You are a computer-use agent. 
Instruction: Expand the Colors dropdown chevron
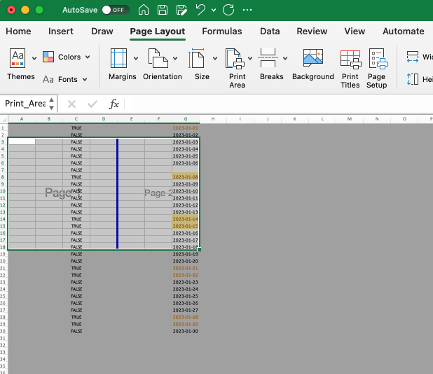point(88,57)
